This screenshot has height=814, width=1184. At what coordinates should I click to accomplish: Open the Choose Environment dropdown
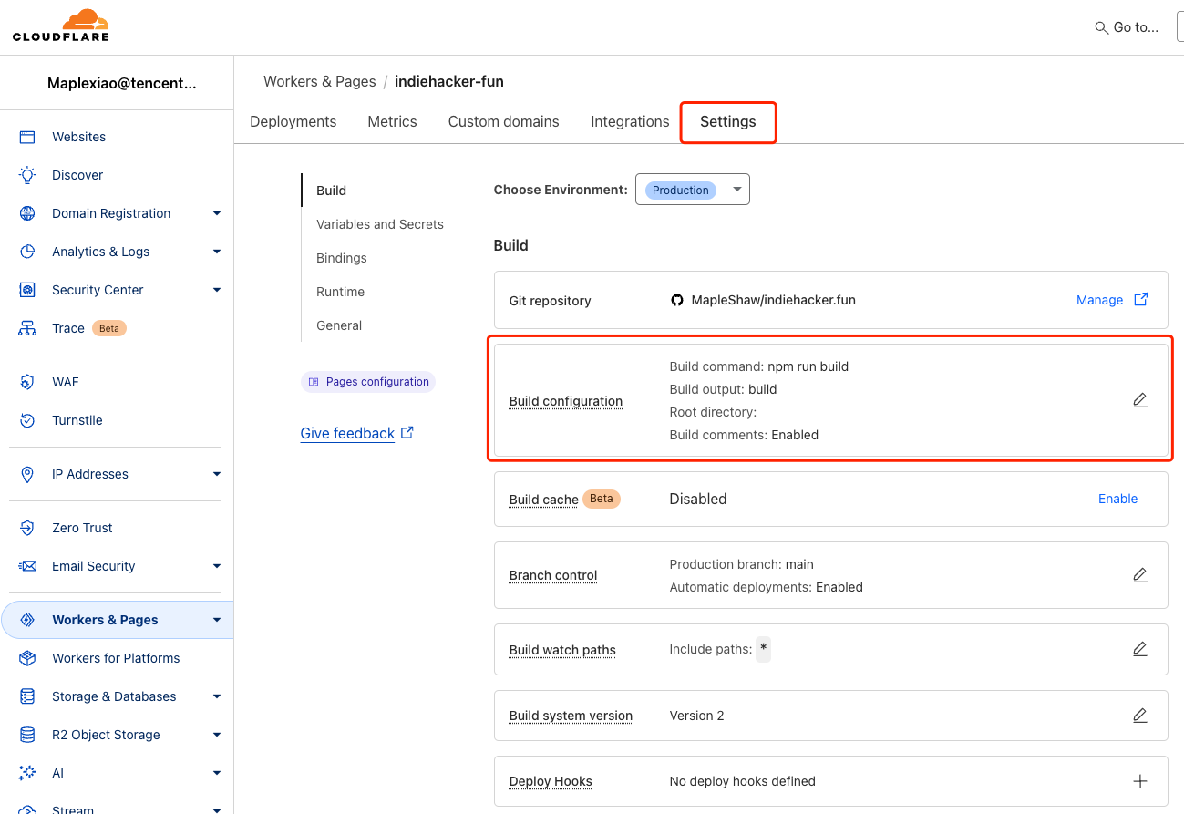[693, 189]
